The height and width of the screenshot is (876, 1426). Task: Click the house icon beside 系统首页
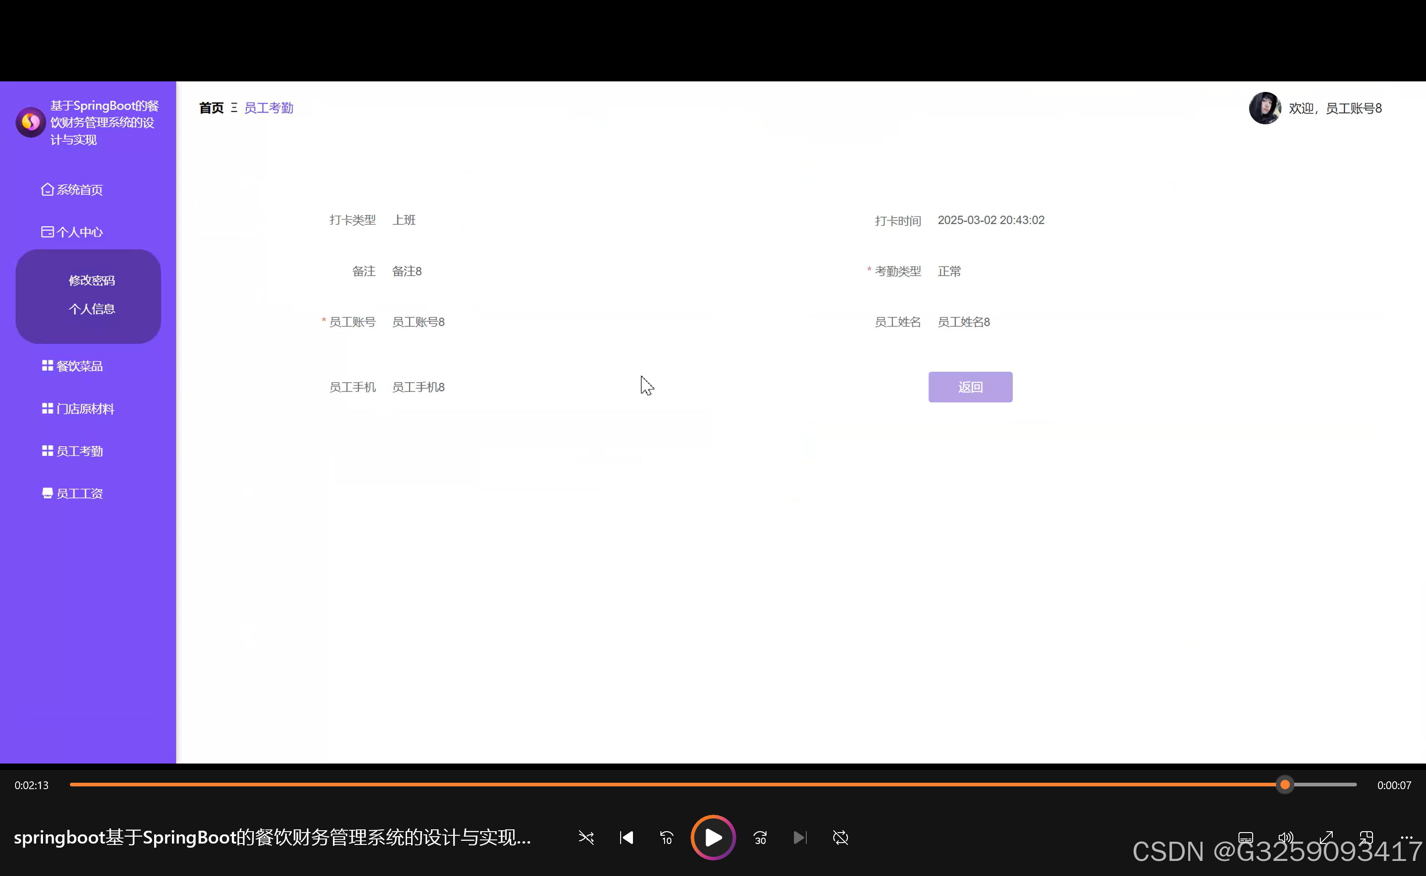48,189
